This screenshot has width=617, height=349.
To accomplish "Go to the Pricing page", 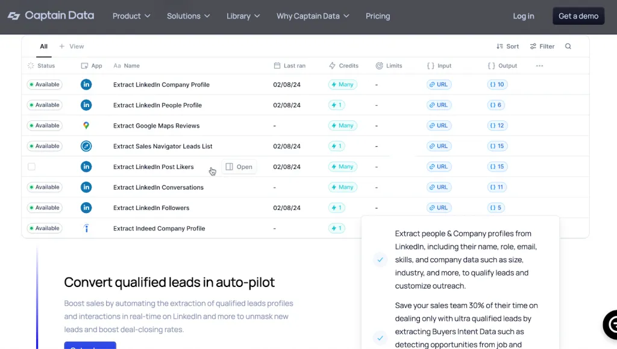I will tap(378, 16).
